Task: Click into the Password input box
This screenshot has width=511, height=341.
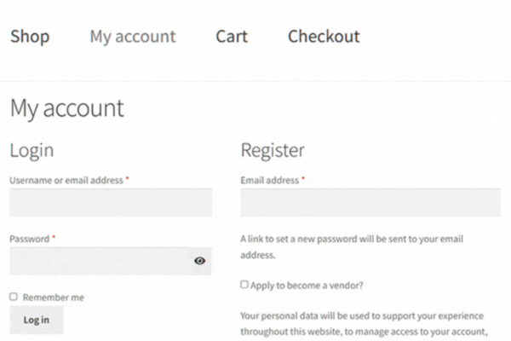Action: (98, 261)
